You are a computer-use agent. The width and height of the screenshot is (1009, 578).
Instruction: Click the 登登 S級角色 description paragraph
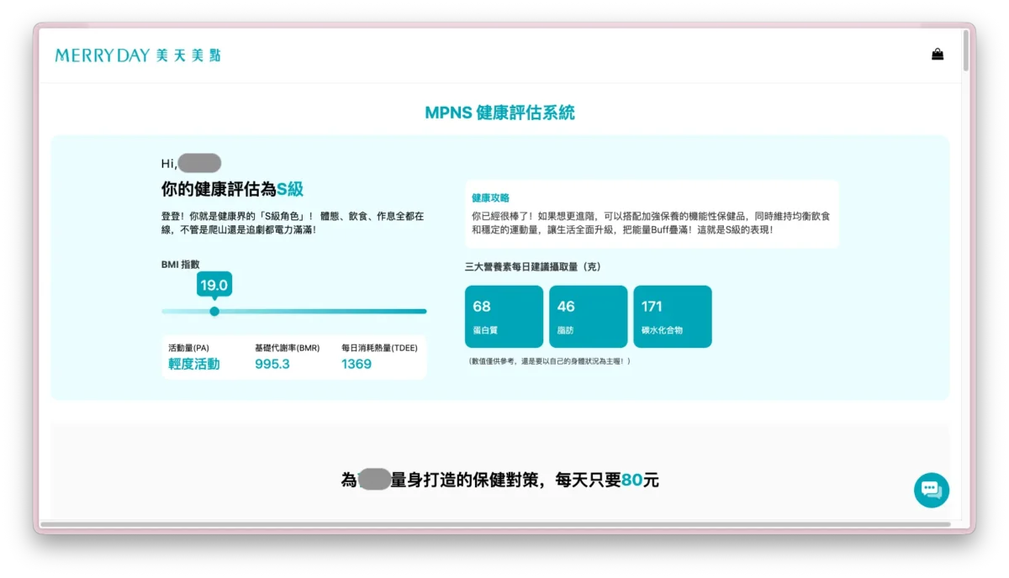tap(293, 223)
